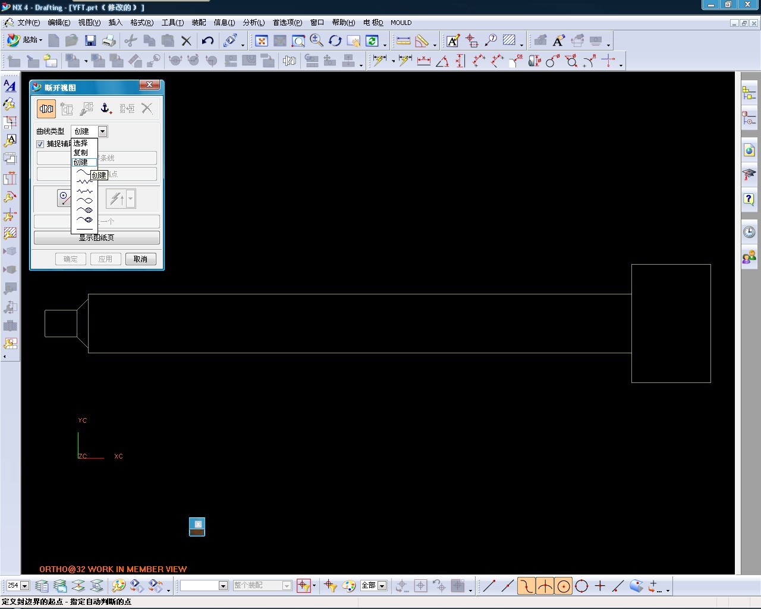Choose 选择 from curve type list

[x=81, y=143]
